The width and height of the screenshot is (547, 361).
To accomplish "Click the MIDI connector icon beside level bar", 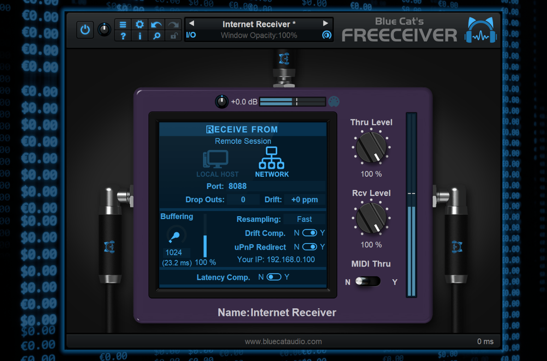I will [x=334, y=101].
